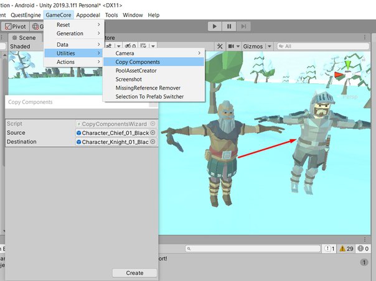The image size is (376, 281).
Task: Open the Help menu
Action: [154, 15]
